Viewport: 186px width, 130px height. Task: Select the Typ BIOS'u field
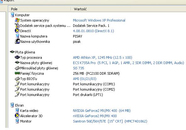pyautogui.click(x=29, y=79)
